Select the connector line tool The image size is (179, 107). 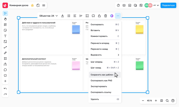pos(5,47)
